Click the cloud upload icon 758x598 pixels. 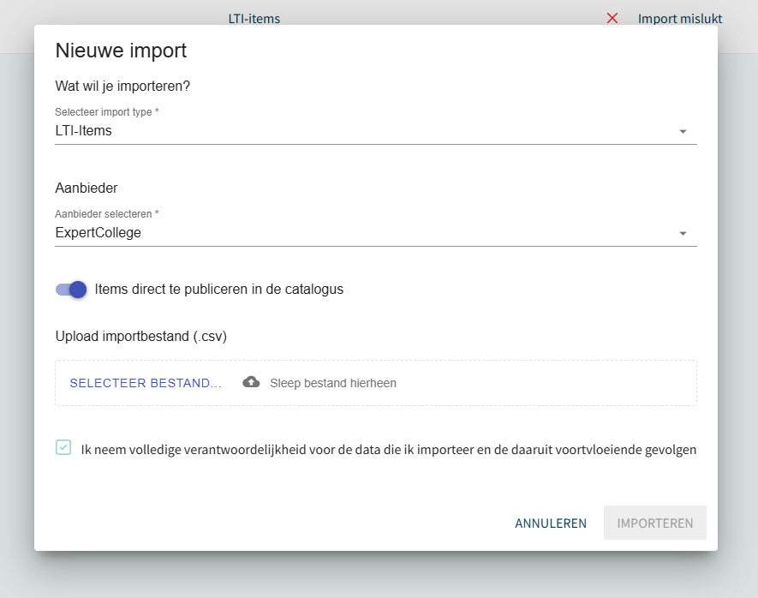pos(251,382)
